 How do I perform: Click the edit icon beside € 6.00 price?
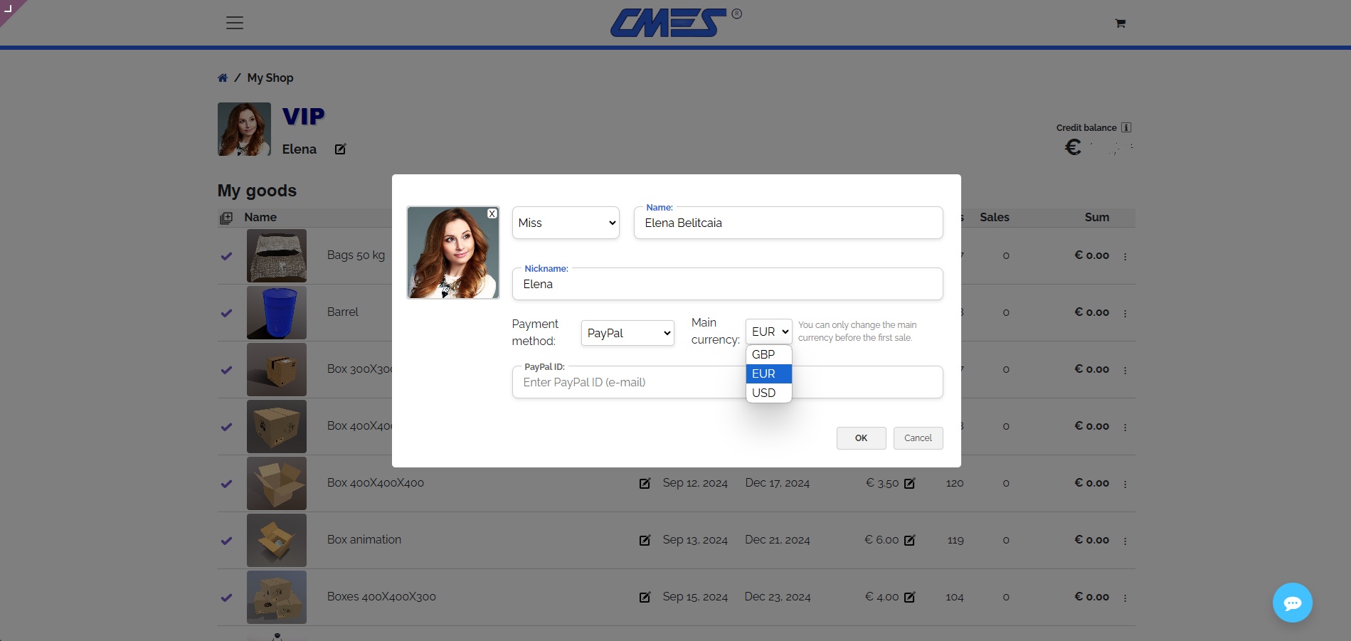point(910,540)
